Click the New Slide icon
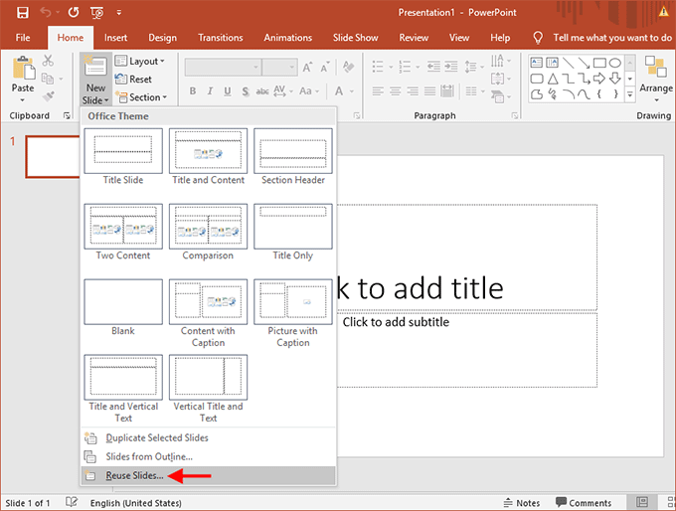 (x=95, y=68)
